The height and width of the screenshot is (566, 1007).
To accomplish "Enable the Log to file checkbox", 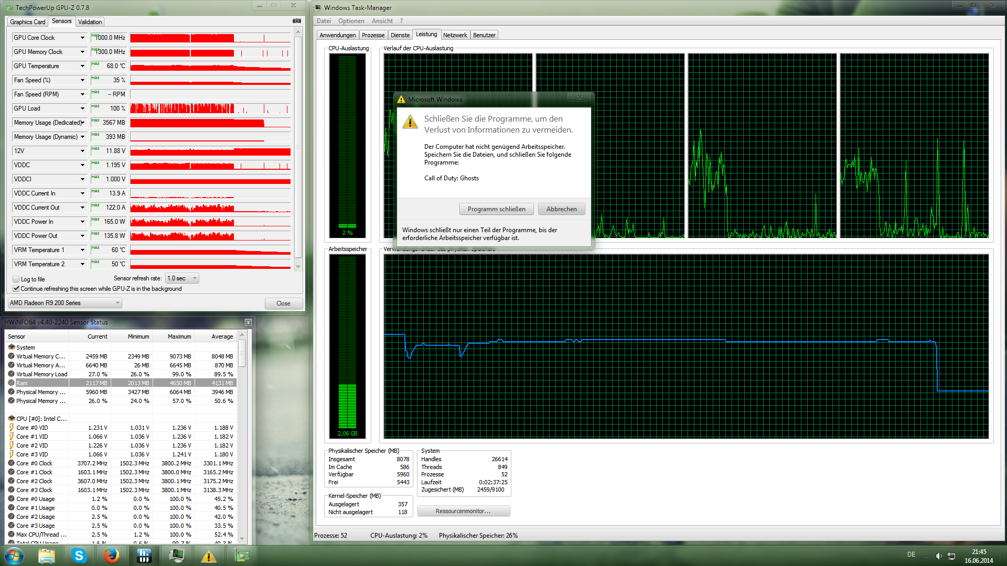I will point(16,279).
